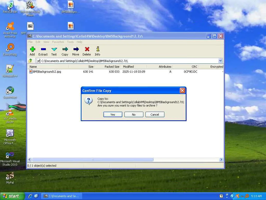The image size is (266, 200).
Task: Select the 7z archive file on desktop
Action: pos(30,26)
